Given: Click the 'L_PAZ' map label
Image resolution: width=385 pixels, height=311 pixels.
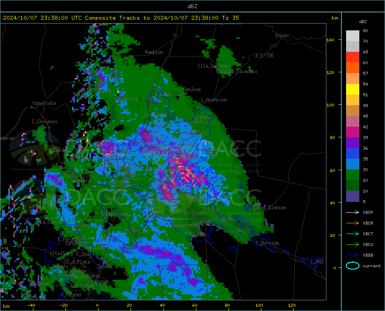Looking at the screenshot, I should pyautogui.click(x=317, y=262).
